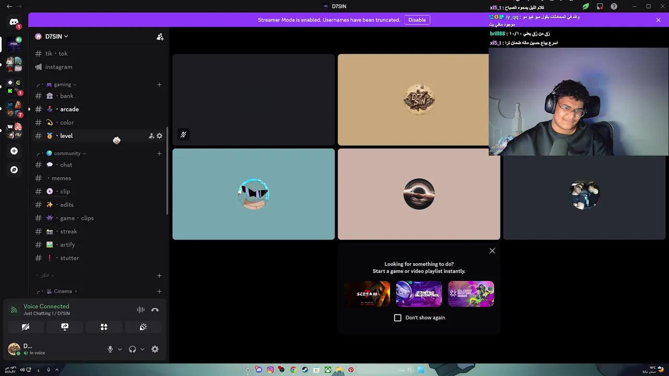Collapse the gaming category

(x=62, y=85)
